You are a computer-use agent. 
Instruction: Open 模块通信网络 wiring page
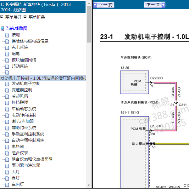tap(24, 60)
